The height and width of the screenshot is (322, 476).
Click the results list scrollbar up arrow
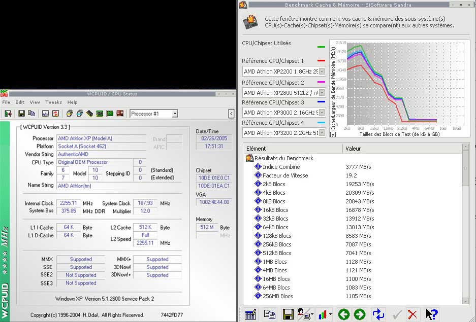[465, 147]
